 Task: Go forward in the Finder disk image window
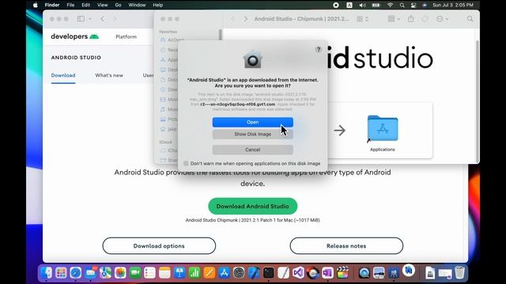click(246, 19)
